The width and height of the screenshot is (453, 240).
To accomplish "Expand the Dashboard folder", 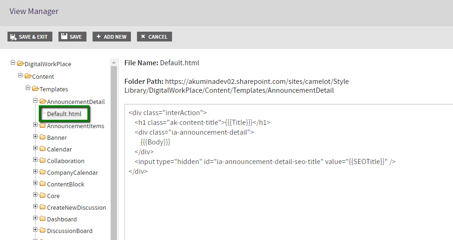I will (x=36, y=218).
